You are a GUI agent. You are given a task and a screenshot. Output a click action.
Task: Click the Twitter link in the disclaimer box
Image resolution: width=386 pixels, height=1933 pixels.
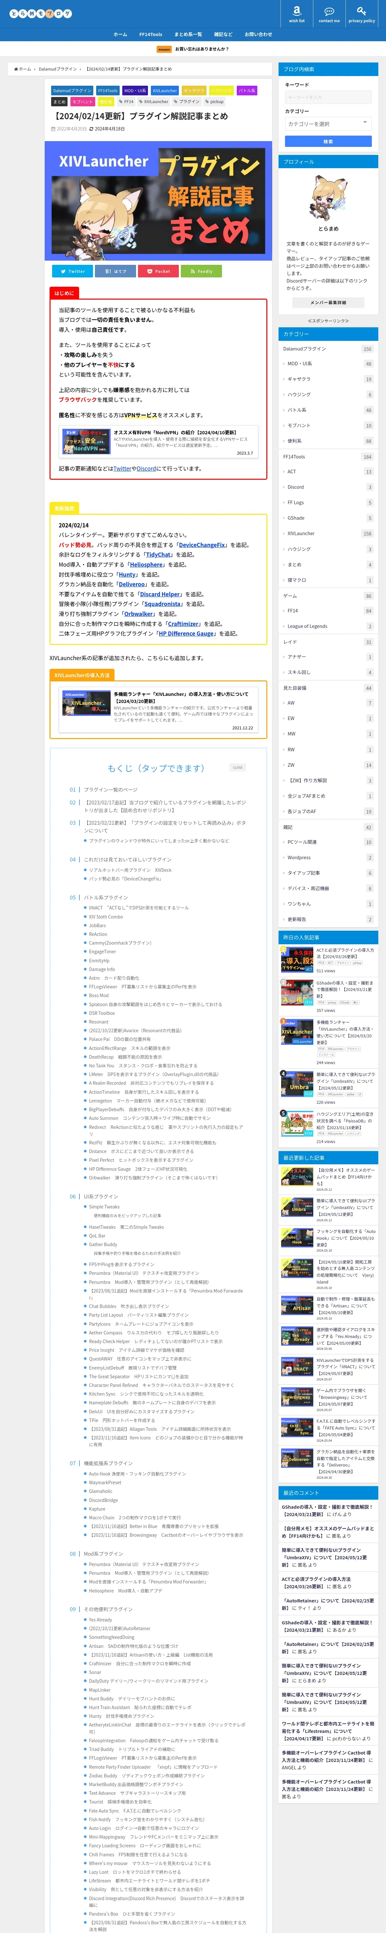click(122, 469)
